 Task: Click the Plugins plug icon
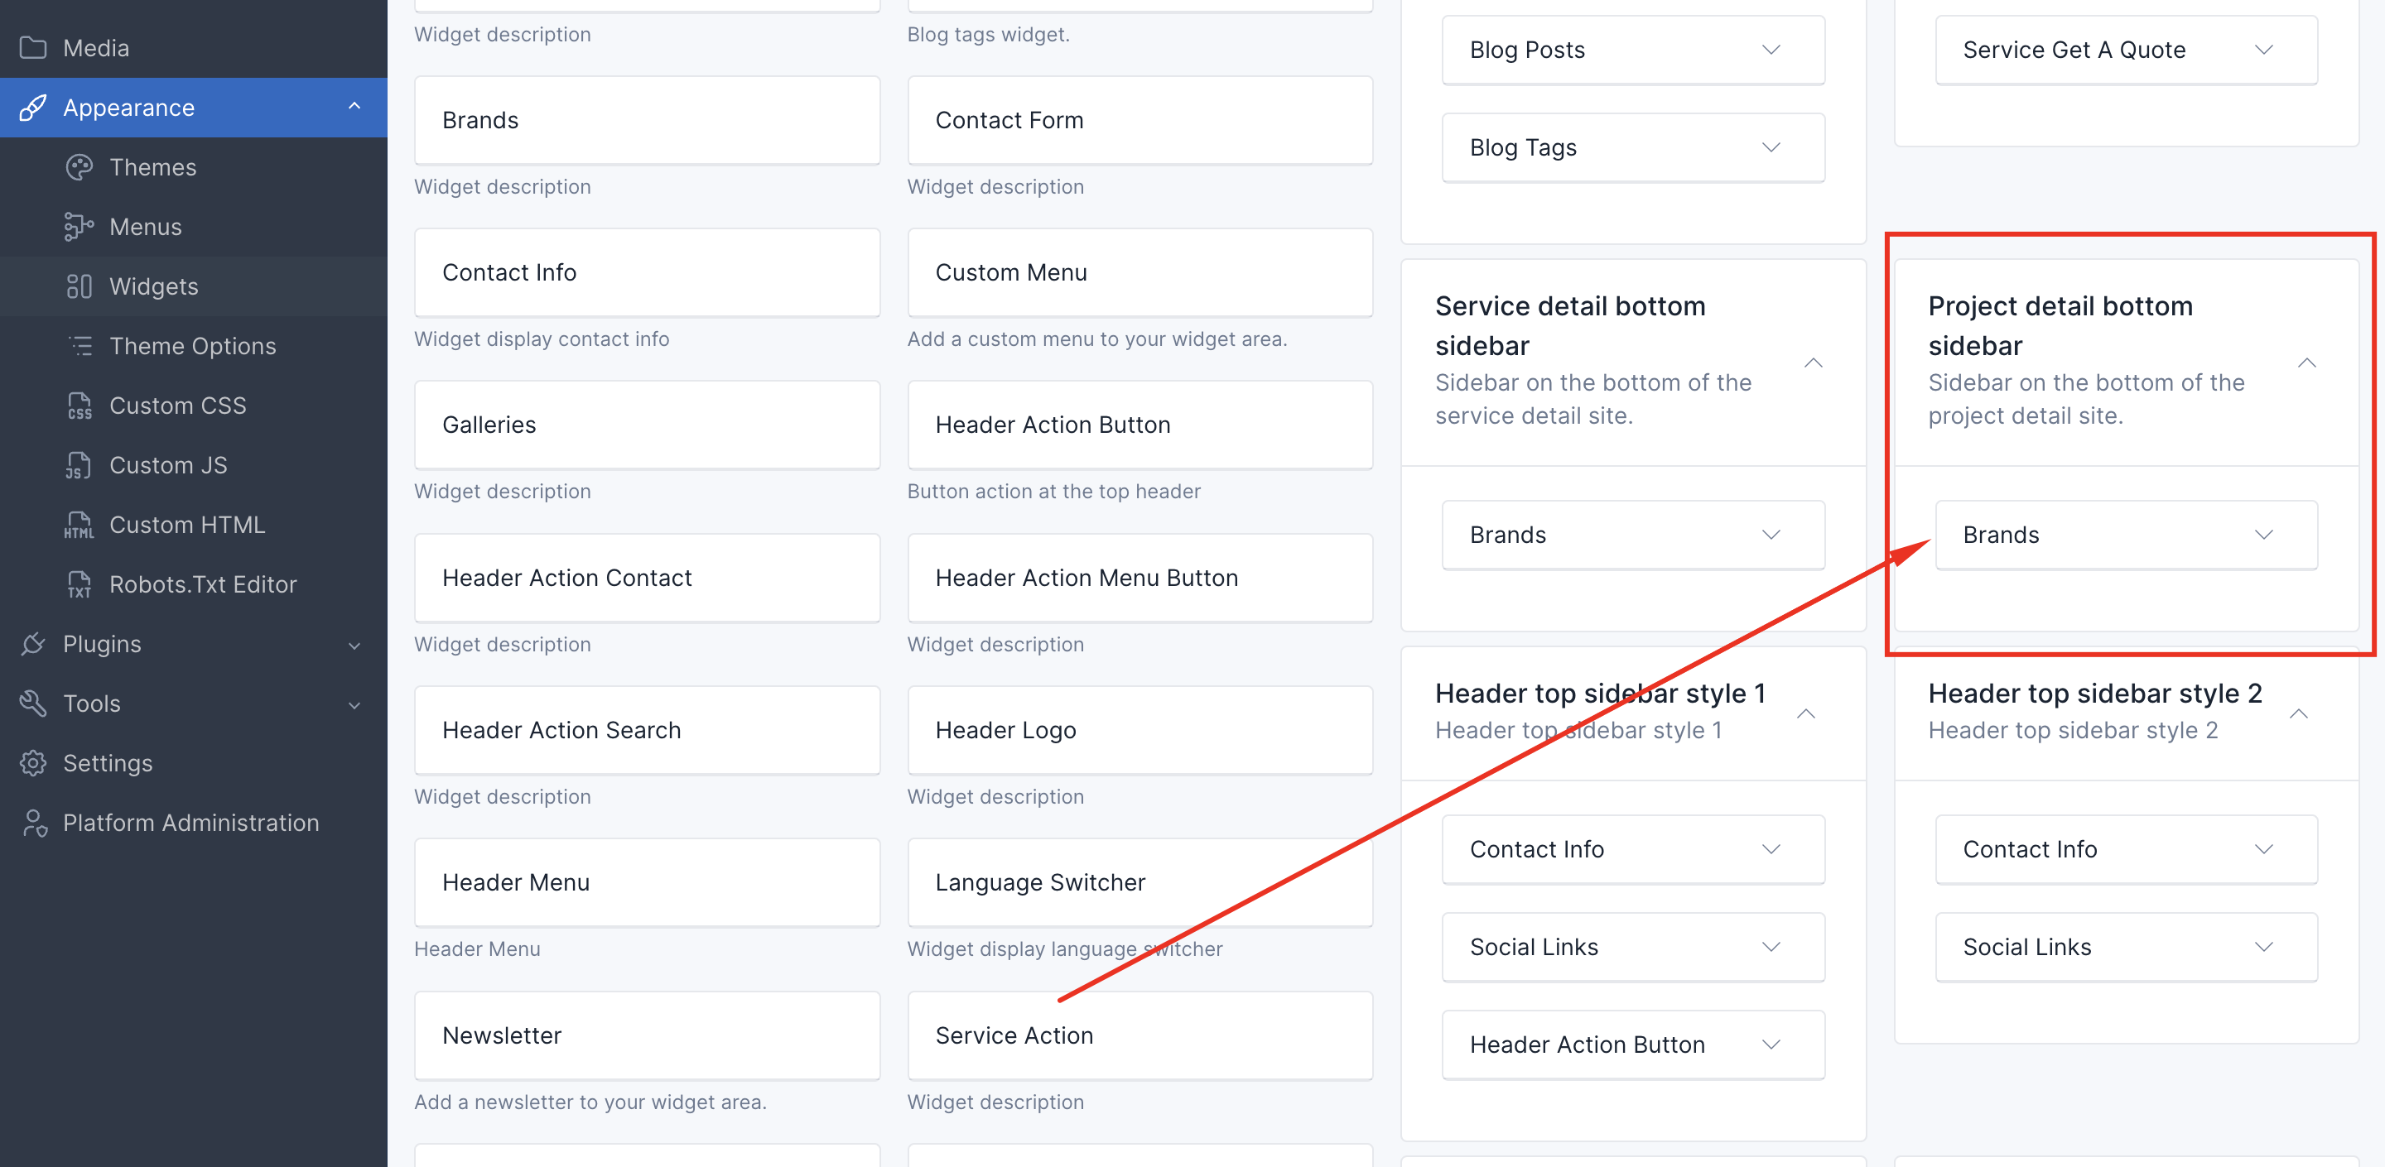pos(33,644)
